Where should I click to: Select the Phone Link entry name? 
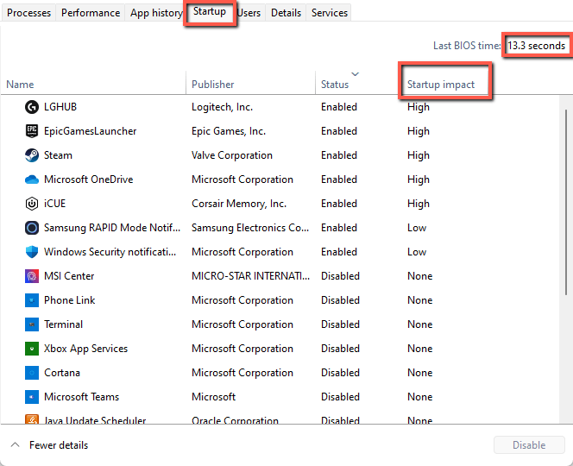point(69,299)
